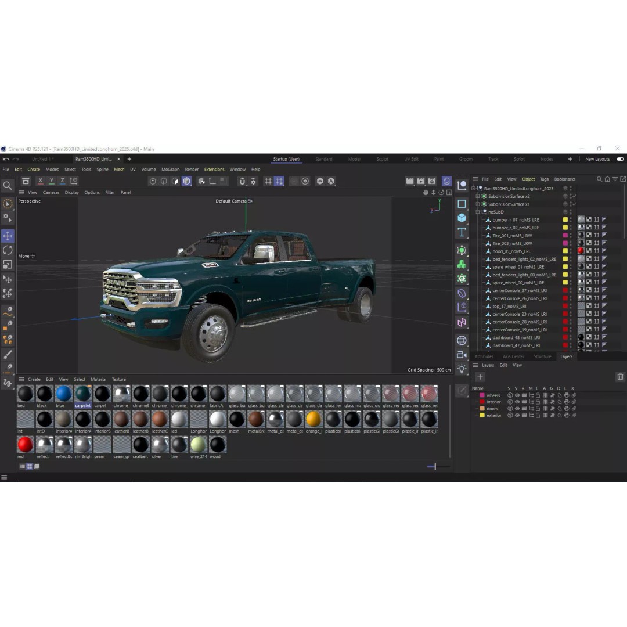Image resolution: width=627 pixels, height=627 pixels.
Task: Add a Null object from object palette
Action: click(x=462, y=185)
